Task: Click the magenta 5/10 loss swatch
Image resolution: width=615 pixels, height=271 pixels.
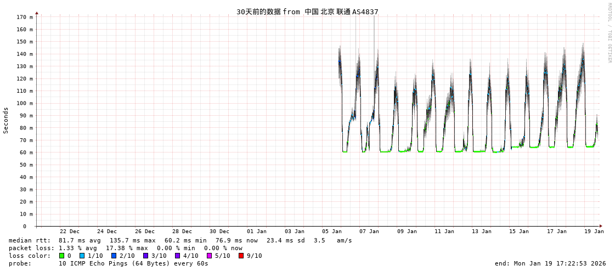Action: pyautogui.click(x=209, y=256)
